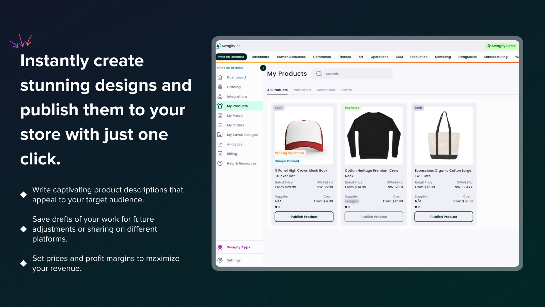545x307 pixels.
Task: Open My Proofs icon in sidebar
Action: (x=220, y=116)
